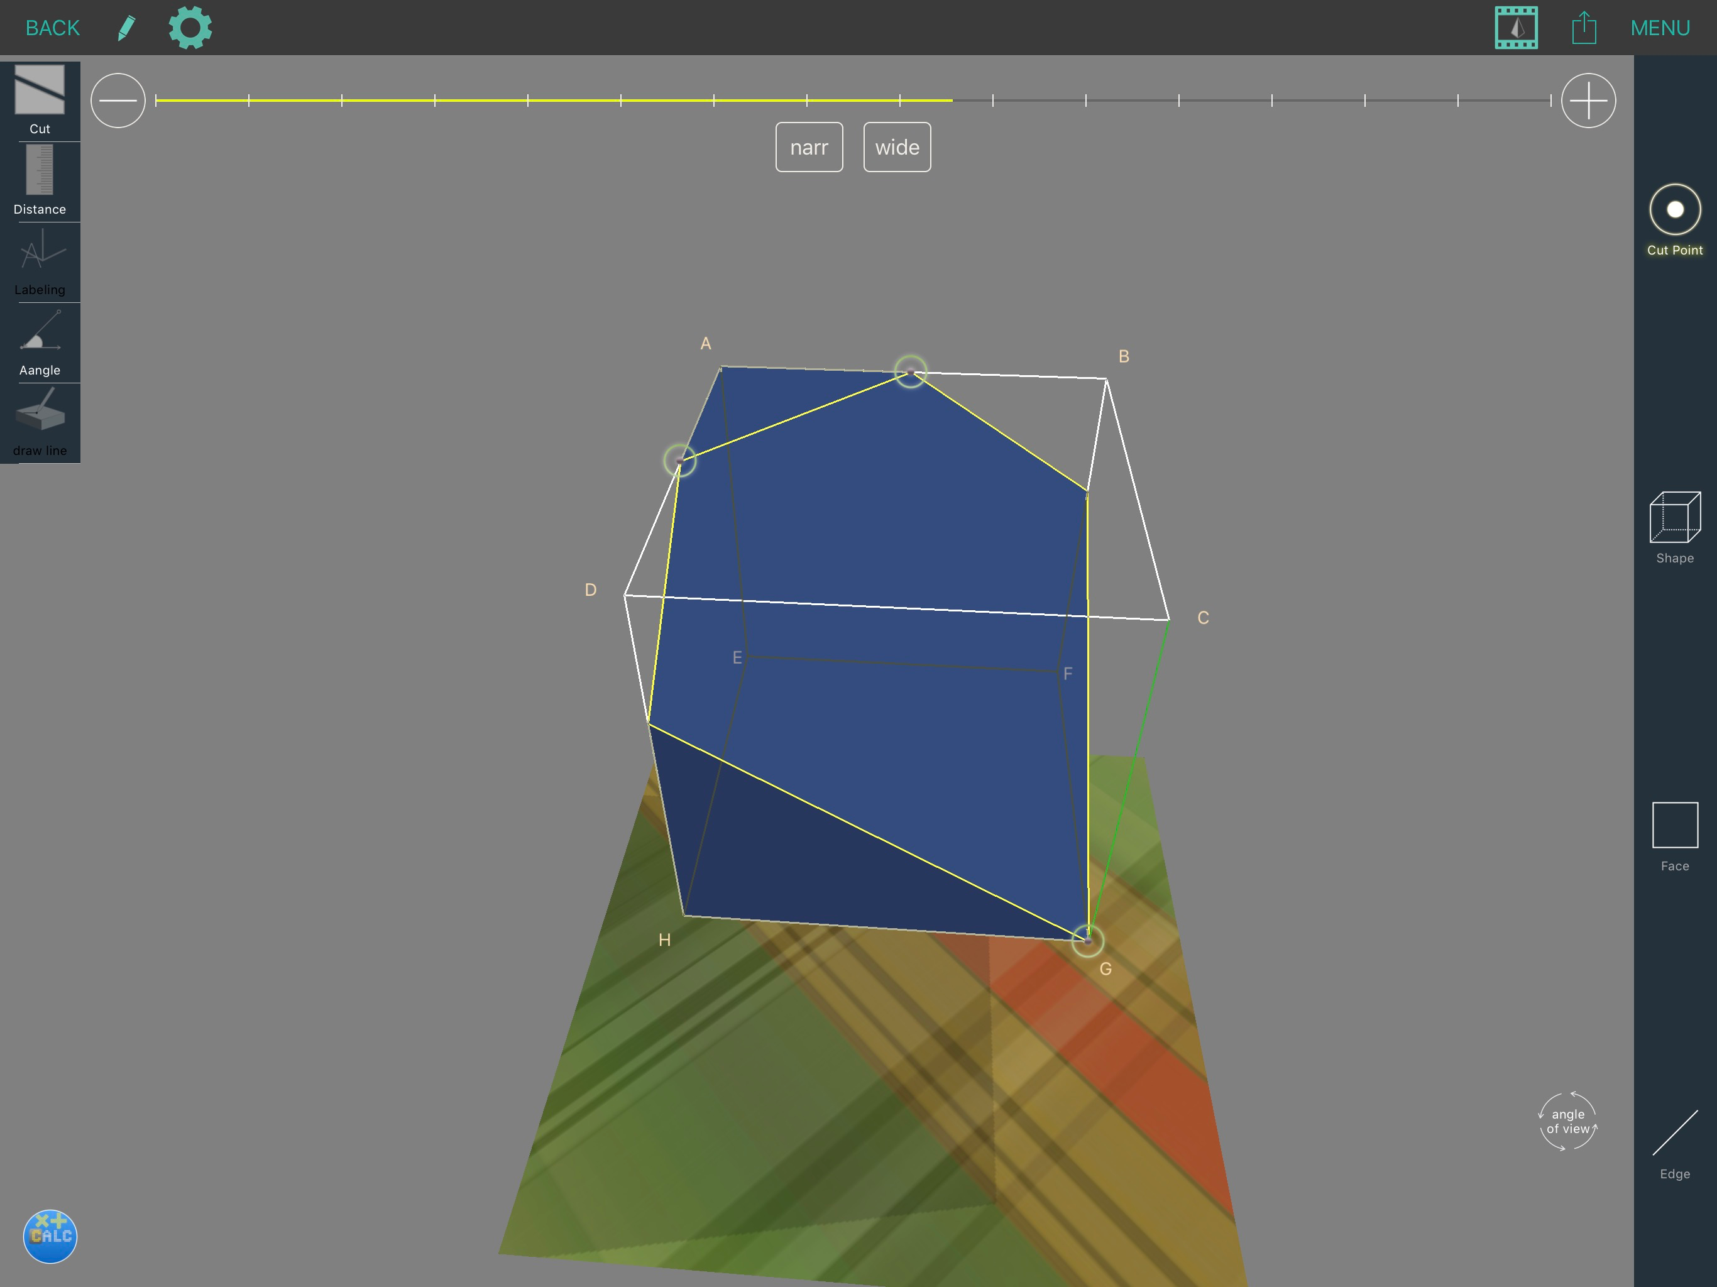Select Cut Point mode
The width and height of the screenshot is (1717, 1287).
[1674, 221]
